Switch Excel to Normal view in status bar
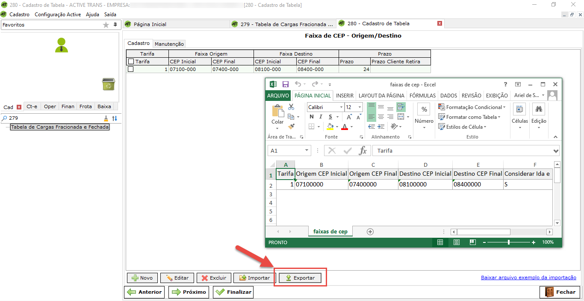Image resolution: width=584 pixels, height=301 pixels. pyautogui.click(x=440, y=242)
